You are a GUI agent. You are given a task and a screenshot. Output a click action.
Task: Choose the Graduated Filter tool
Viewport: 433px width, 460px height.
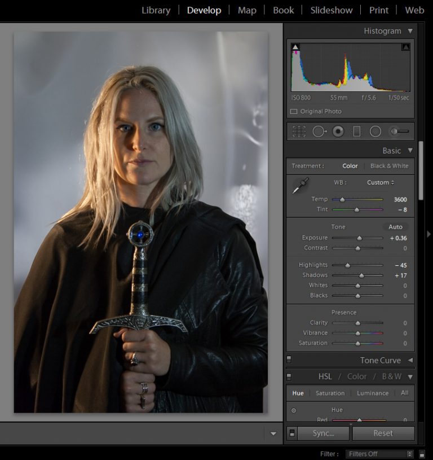point(357,132)
